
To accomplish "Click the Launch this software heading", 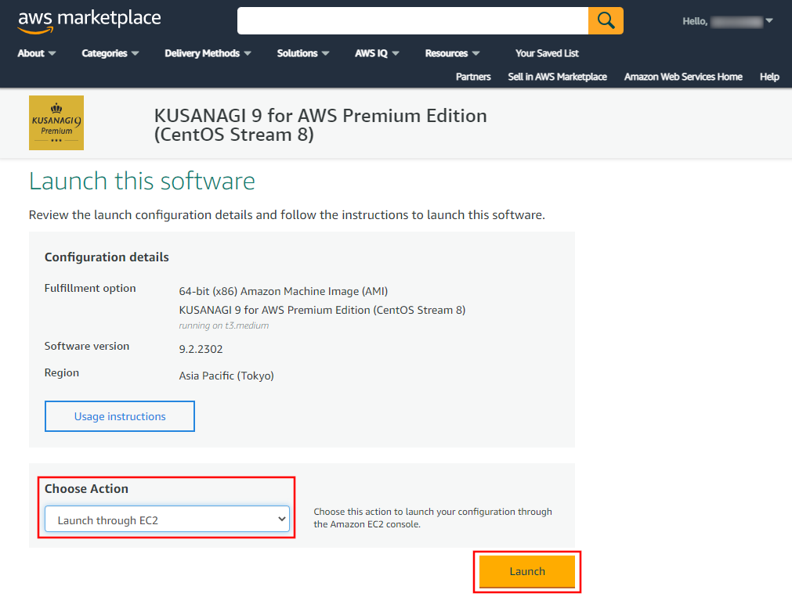I will pos(142,182).
